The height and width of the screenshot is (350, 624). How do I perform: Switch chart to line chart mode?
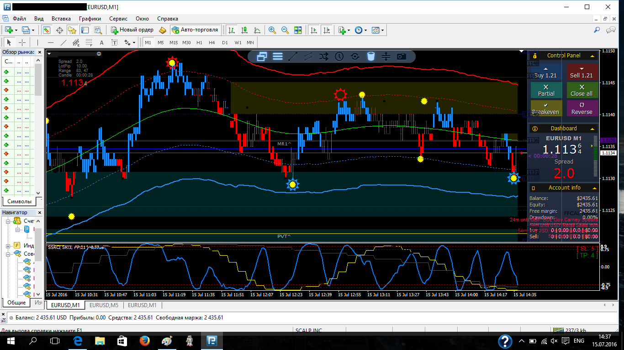(x=258, y=30)
